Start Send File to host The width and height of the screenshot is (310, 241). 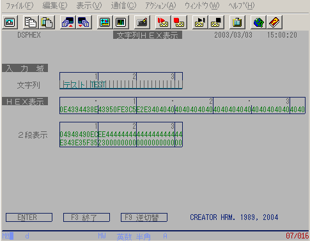pos(68,22)
